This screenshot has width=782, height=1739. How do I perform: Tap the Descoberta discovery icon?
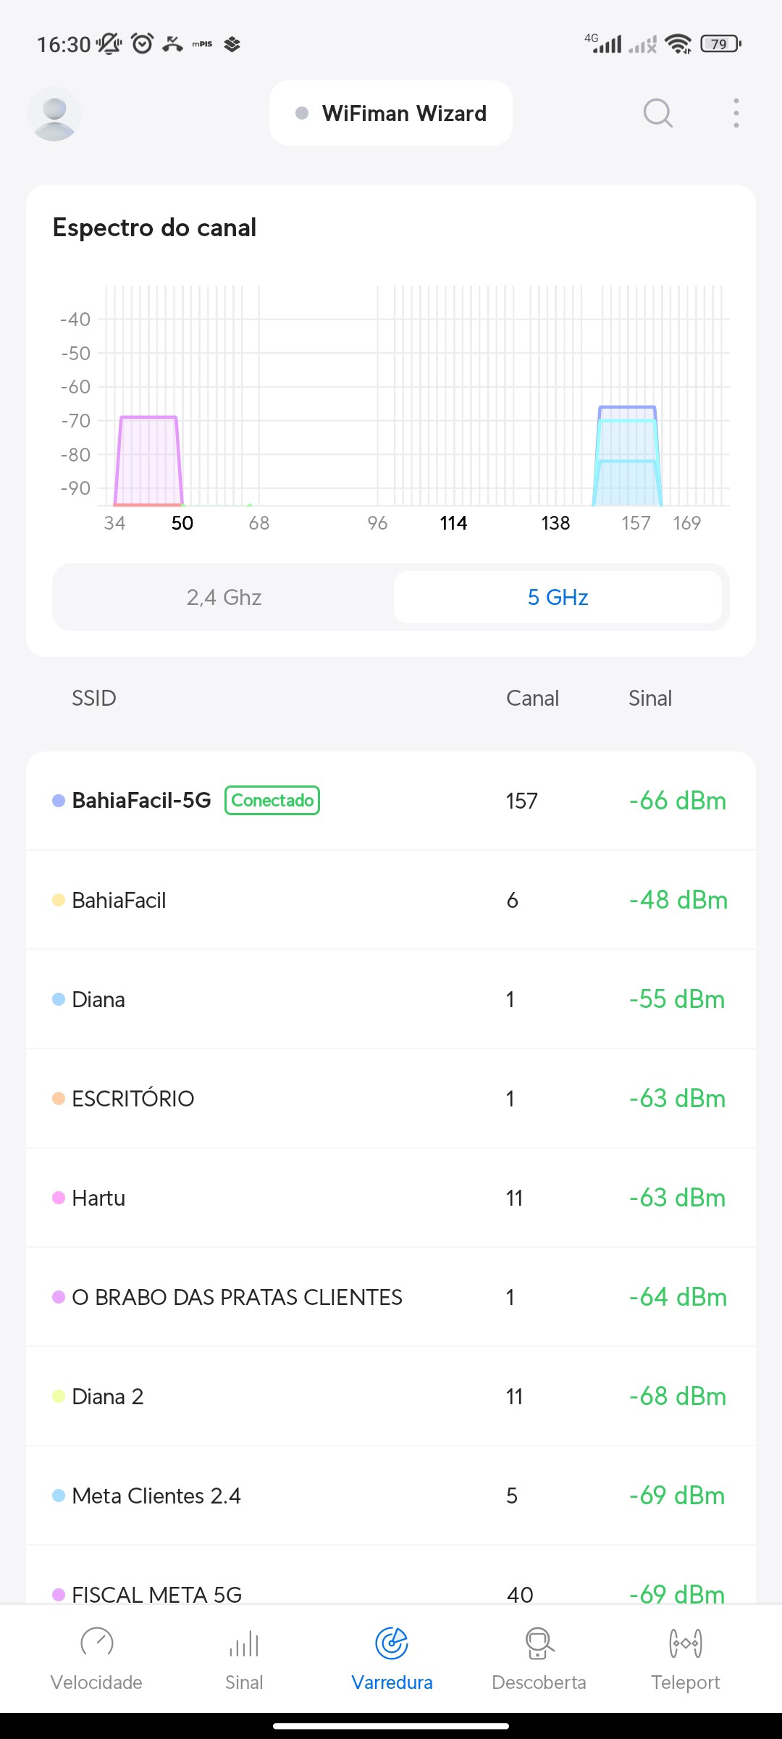[539, 1643]
